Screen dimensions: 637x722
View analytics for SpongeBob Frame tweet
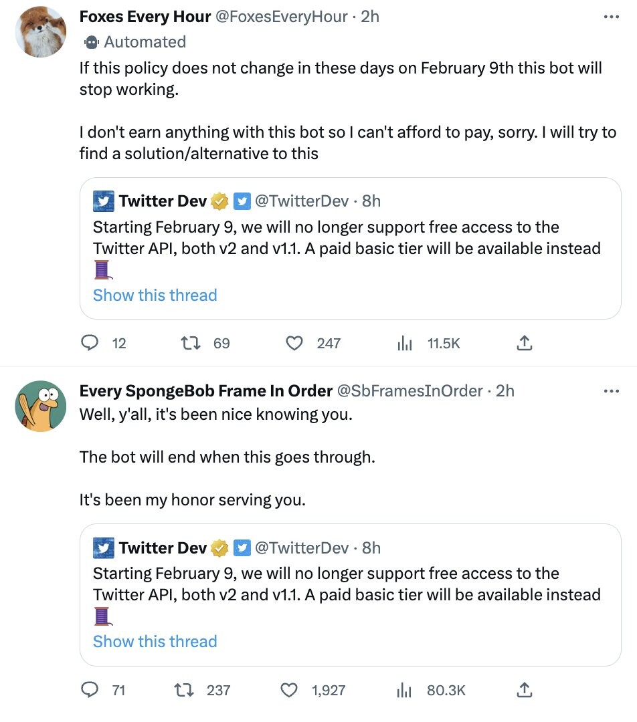[x=405, y=690]
